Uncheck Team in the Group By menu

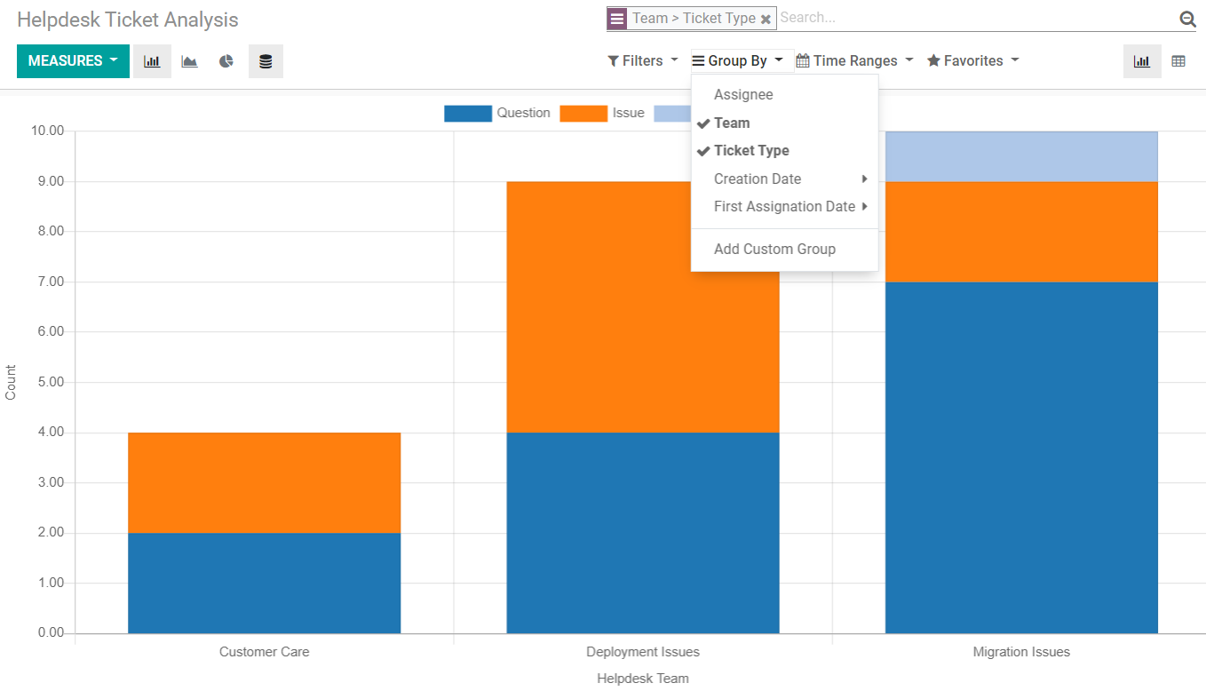click(731, 123)
